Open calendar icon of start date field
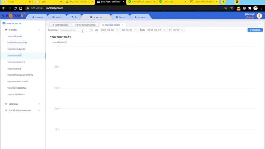This screenshot has width=265, height=149. click(x=118, y=30)
